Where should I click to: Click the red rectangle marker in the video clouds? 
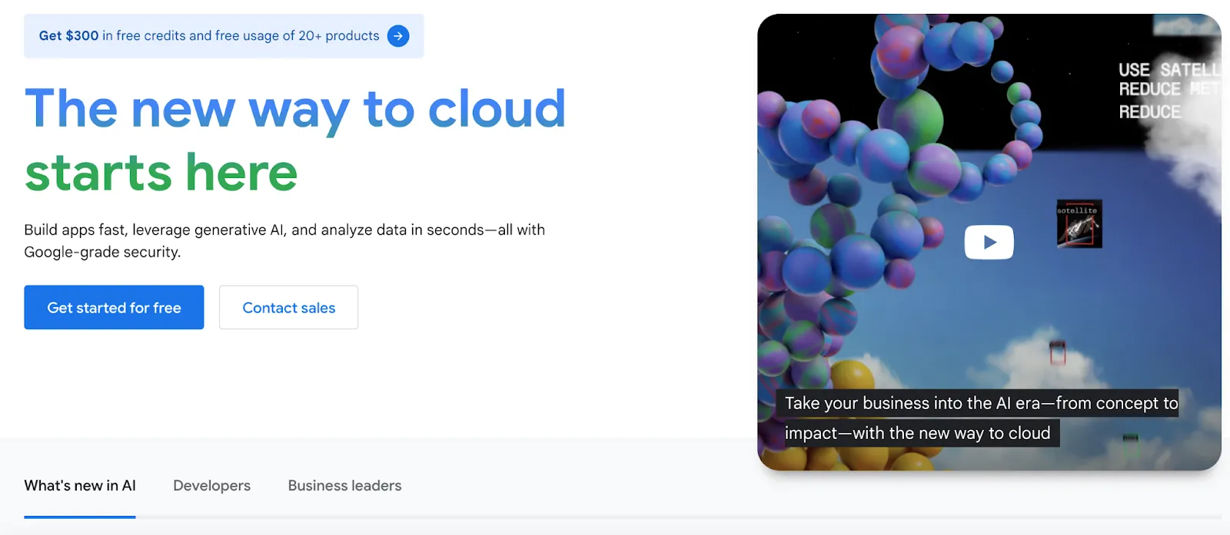pyautogui.click(x=1058, y=352)
